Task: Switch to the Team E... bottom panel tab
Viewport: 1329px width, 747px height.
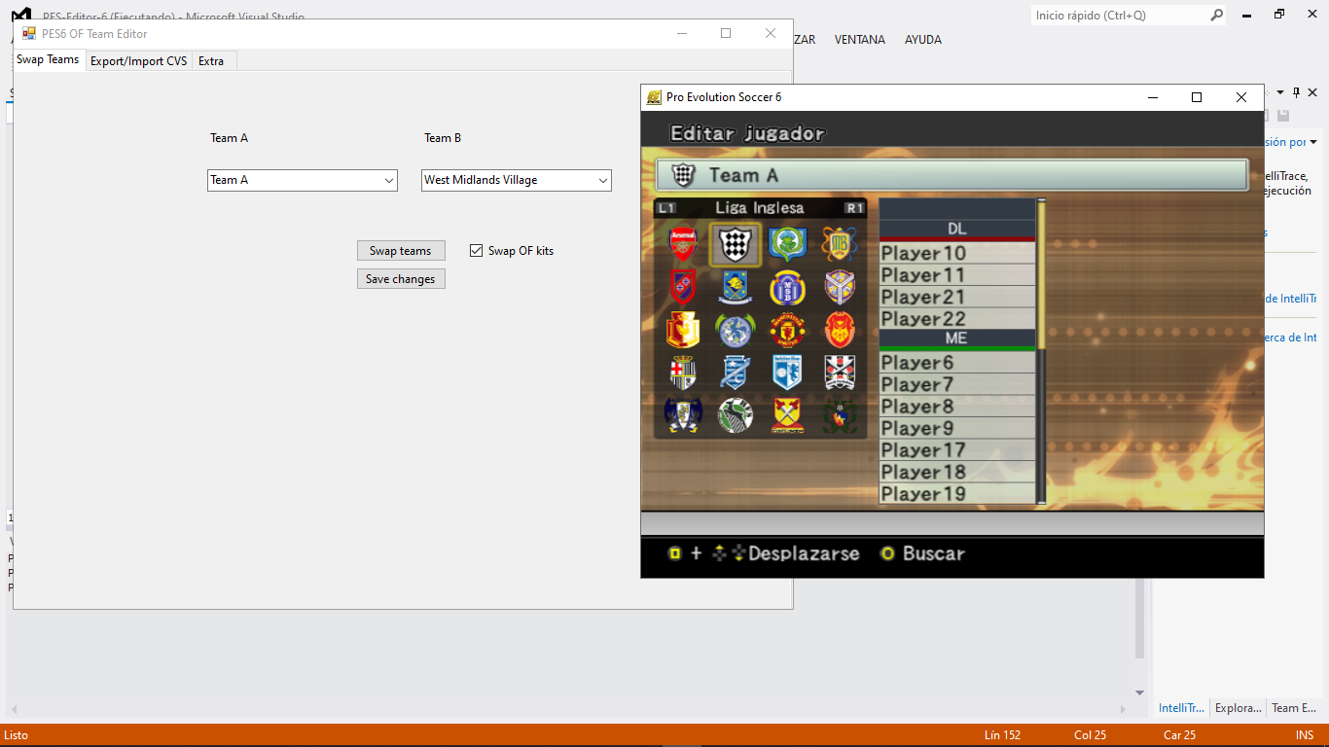Action: [1294, 708]
